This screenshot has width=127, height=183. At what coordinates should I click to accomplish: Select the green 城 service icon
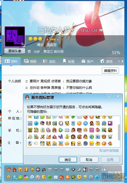[55, 123]
